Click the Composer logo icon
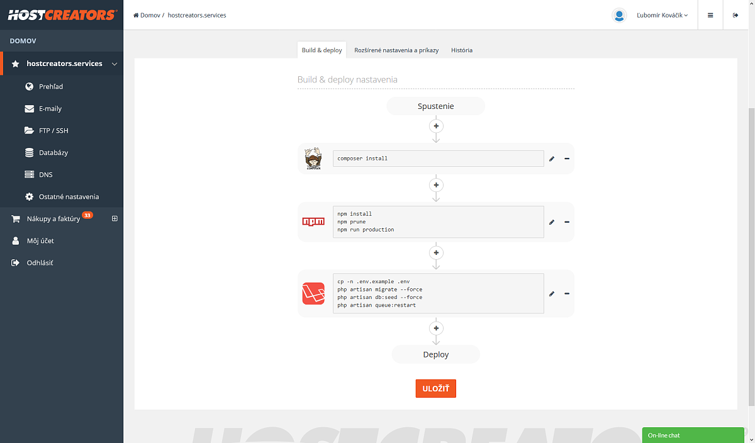This screenshot has width=755, height=443. (x=313, y=159)
